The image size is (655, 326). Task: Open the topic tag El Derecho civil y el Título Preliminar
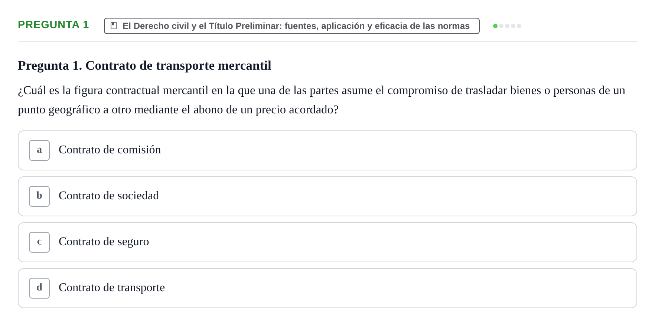[x=292, y=26]
